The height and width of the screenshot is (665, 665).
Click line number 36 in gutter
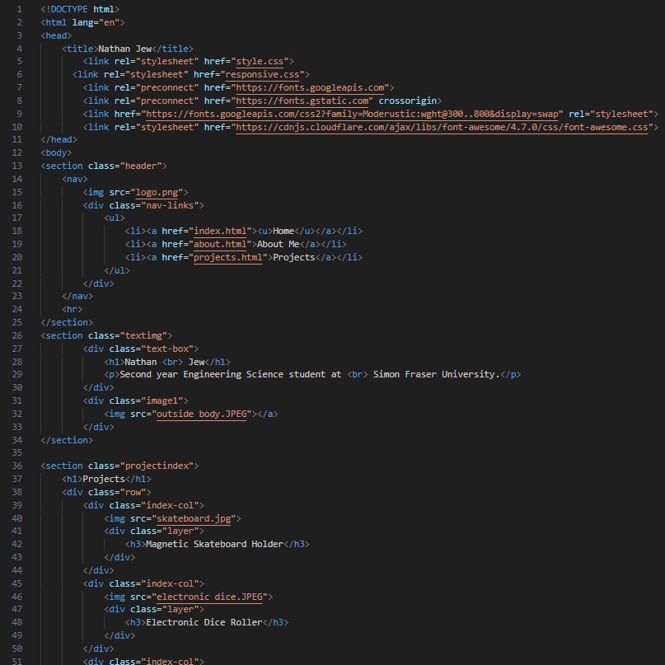pos(17,466)
